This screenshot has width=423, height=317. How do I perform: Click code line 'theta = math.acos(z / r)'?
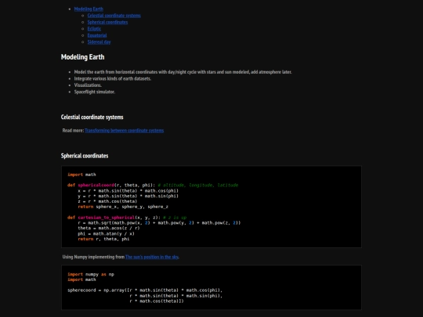click(109, 229)
